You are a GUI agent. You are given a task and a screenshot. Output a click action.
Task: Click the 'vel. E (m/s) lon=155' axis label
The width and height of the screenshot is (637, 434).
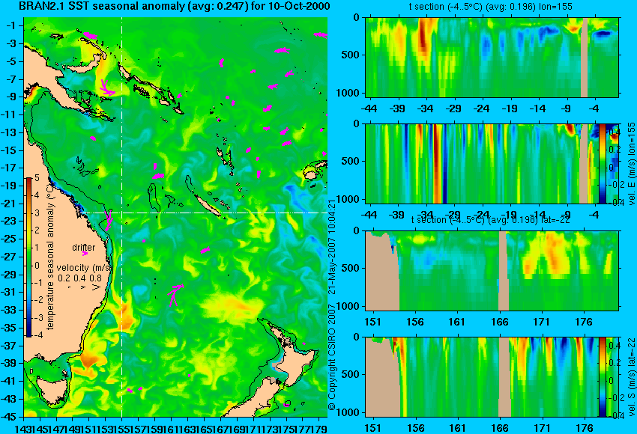[x=631, y=164]
